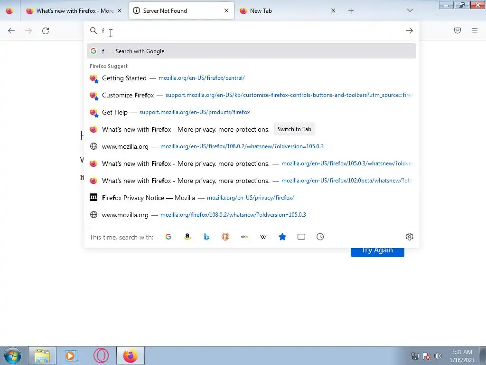Open What's new suggestion with 102.0beta URL
This screenshot has height=365, width=486.
coord(252,181)
